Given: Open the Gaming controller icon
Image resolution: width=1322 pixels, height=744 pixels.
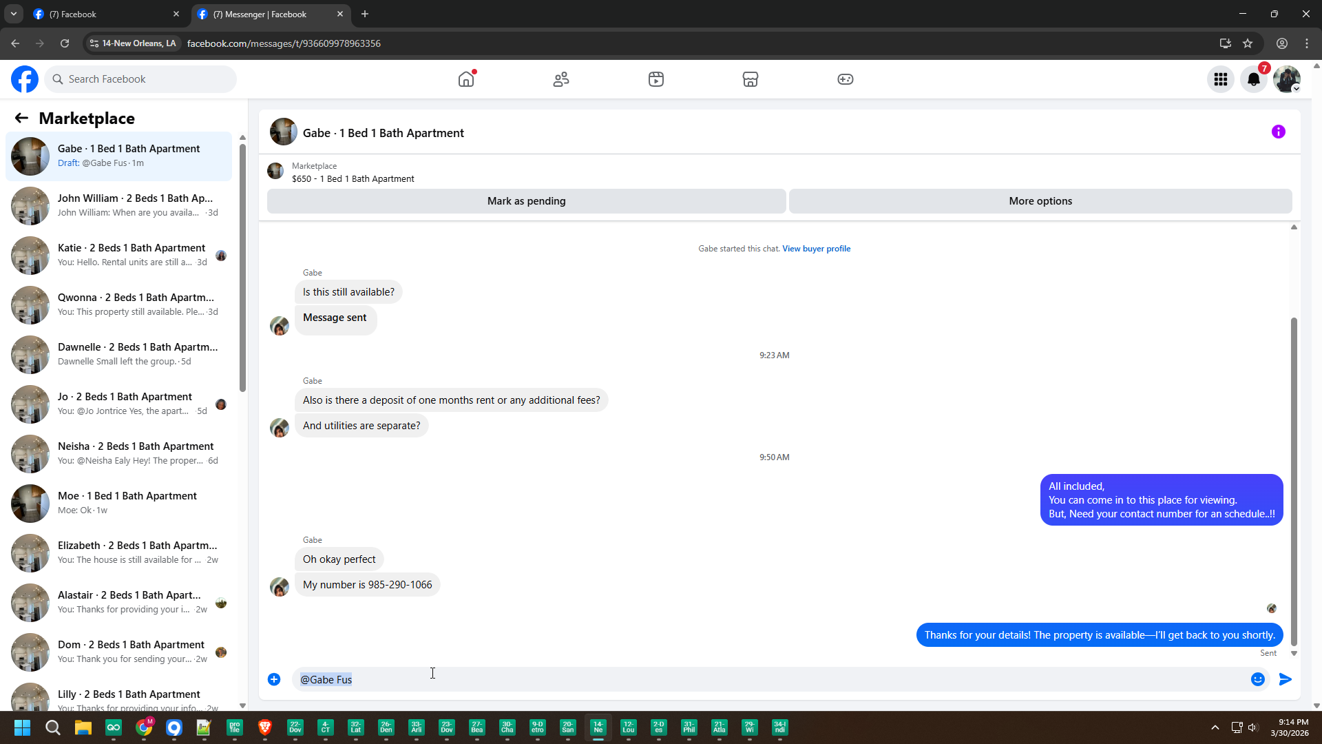Looking at the screenshot, I should point(846,79).
